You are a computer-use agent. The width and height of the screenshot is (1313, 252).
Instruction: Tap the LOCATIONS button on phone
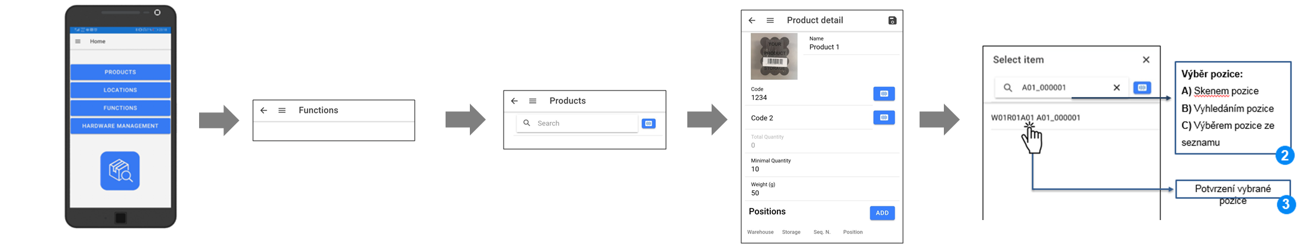click(120, 90)
